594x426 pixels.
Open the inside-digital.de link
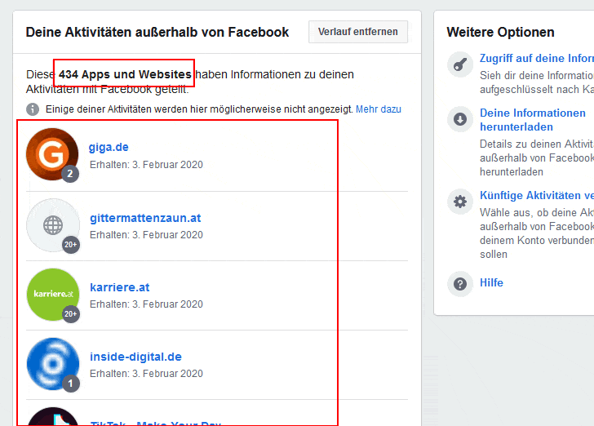click(x=135, y=357)
